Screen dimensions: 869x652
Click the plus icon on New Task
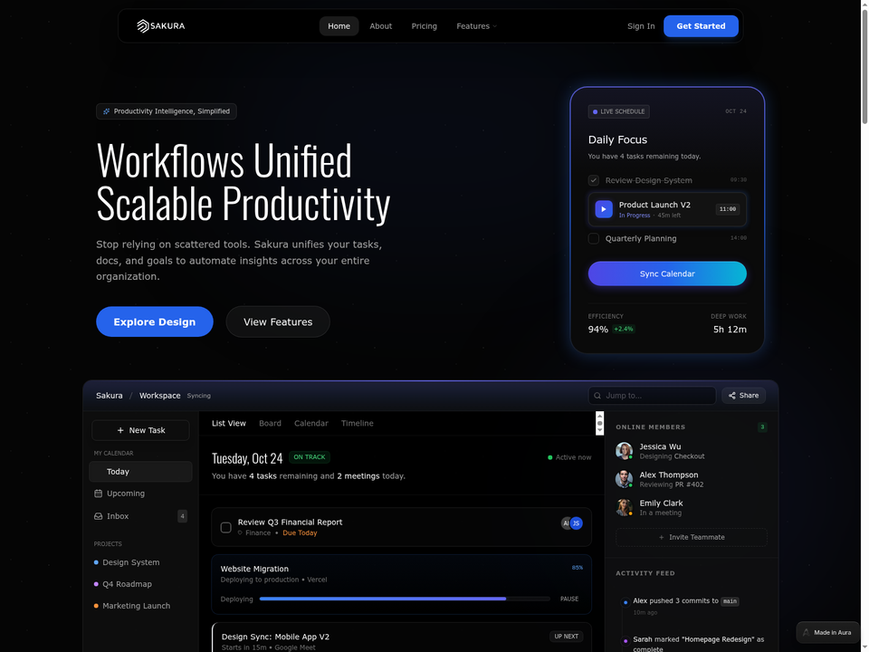pos(120,430)
